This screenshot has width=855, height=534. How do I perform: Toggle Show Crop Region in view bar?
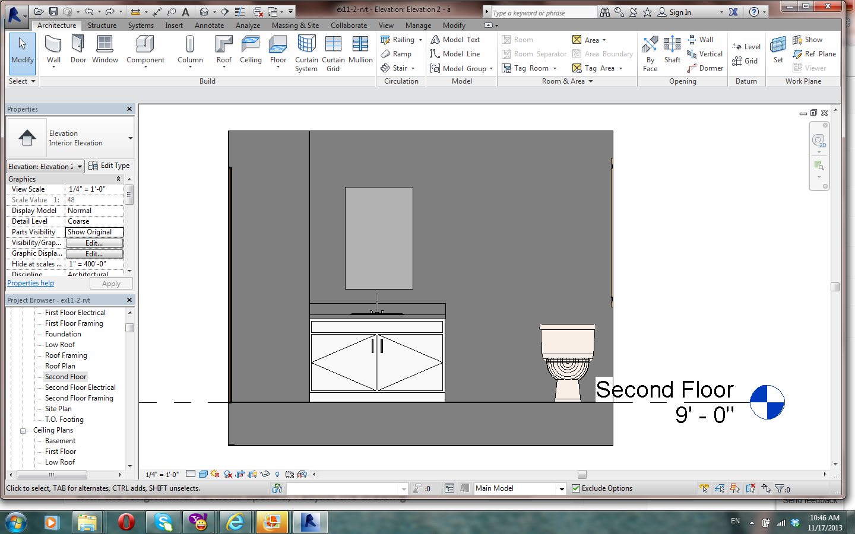click(252, 474)
